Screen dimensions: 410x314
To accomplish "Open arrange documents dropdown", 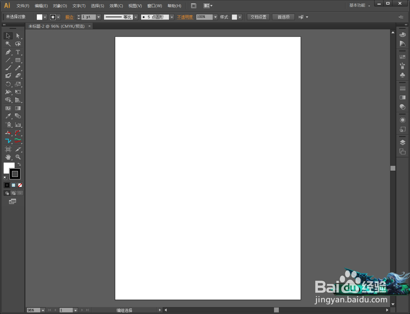I will pos(208,6).
